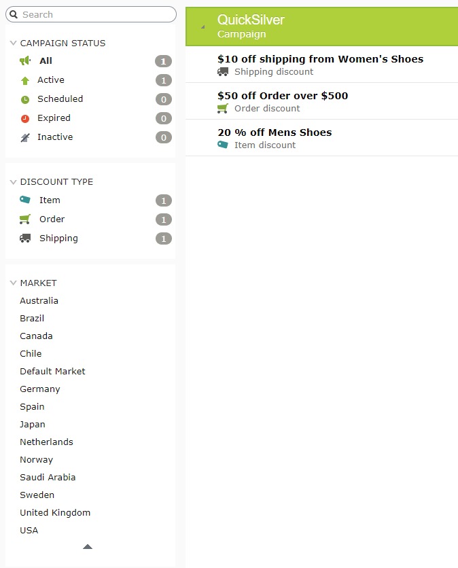Click the Shipping truck icon in filters
Image resolution: width=458 pixels, height=568 pixels.
[x=25, y=238]
